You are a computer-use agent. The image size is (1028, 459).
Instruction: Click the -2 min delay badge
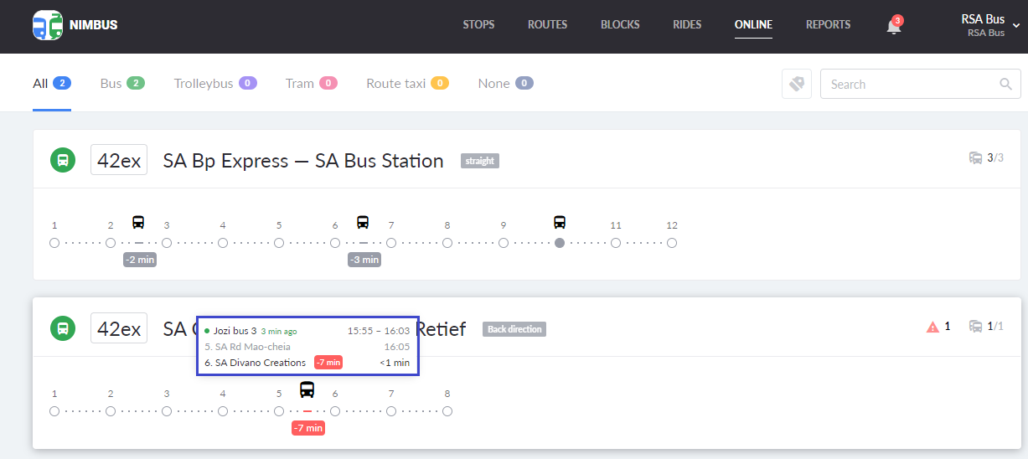pyautogui.click(x=140, y=260)
